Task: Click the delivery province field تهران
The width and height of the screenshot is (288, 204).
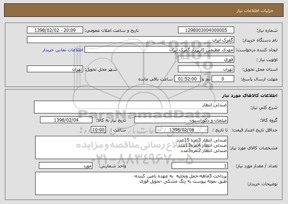Action: click(x=206, y=69)
